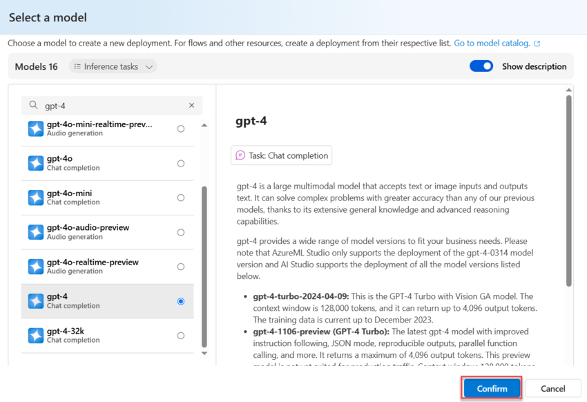Select the gpt-4o radio button
The width and height of the screenshot is (587, 402).
181,164
